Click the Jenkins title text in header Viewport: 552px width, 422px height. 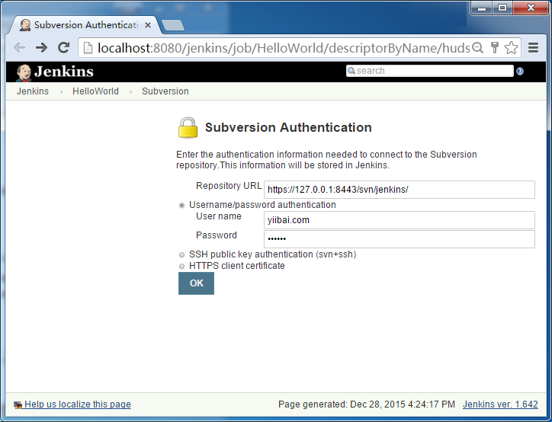coord(64,72)
